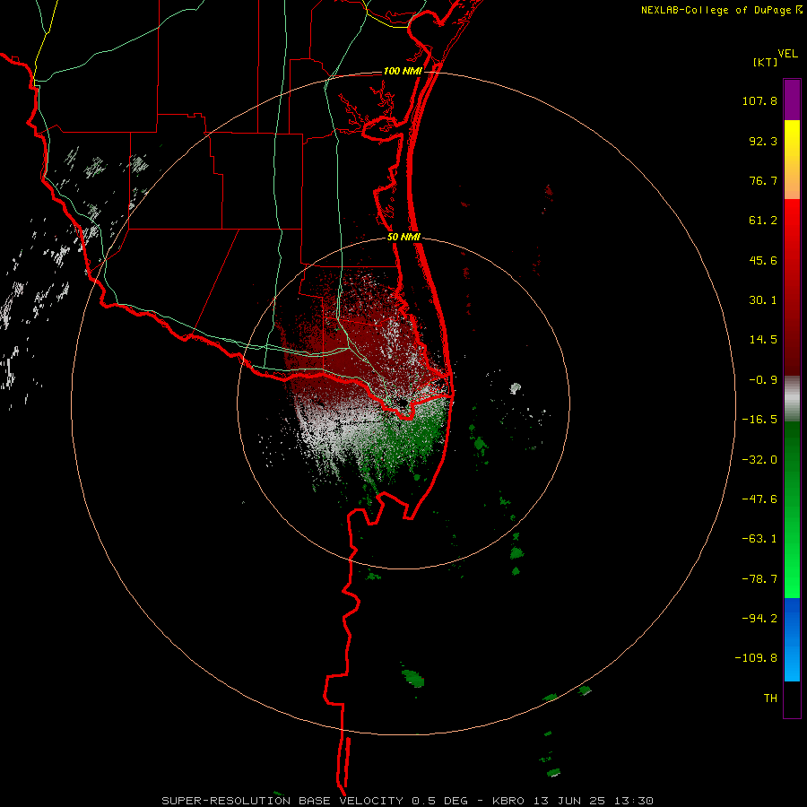Viewport: 807px width, 807px height.
Task: Click the 61.2 velocity scale value
Action: (x=763, y=221)
